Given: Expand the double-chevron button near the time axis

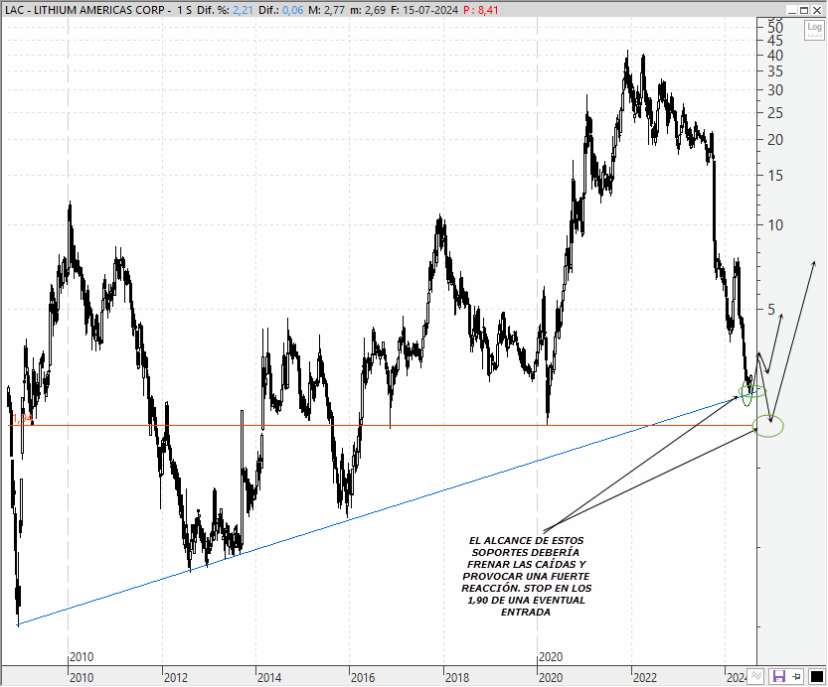Looking at the screenshot, I should [x=756, y=676].
